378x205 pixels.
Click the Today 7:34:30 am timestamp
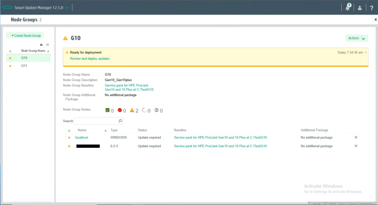pos(350,52)
